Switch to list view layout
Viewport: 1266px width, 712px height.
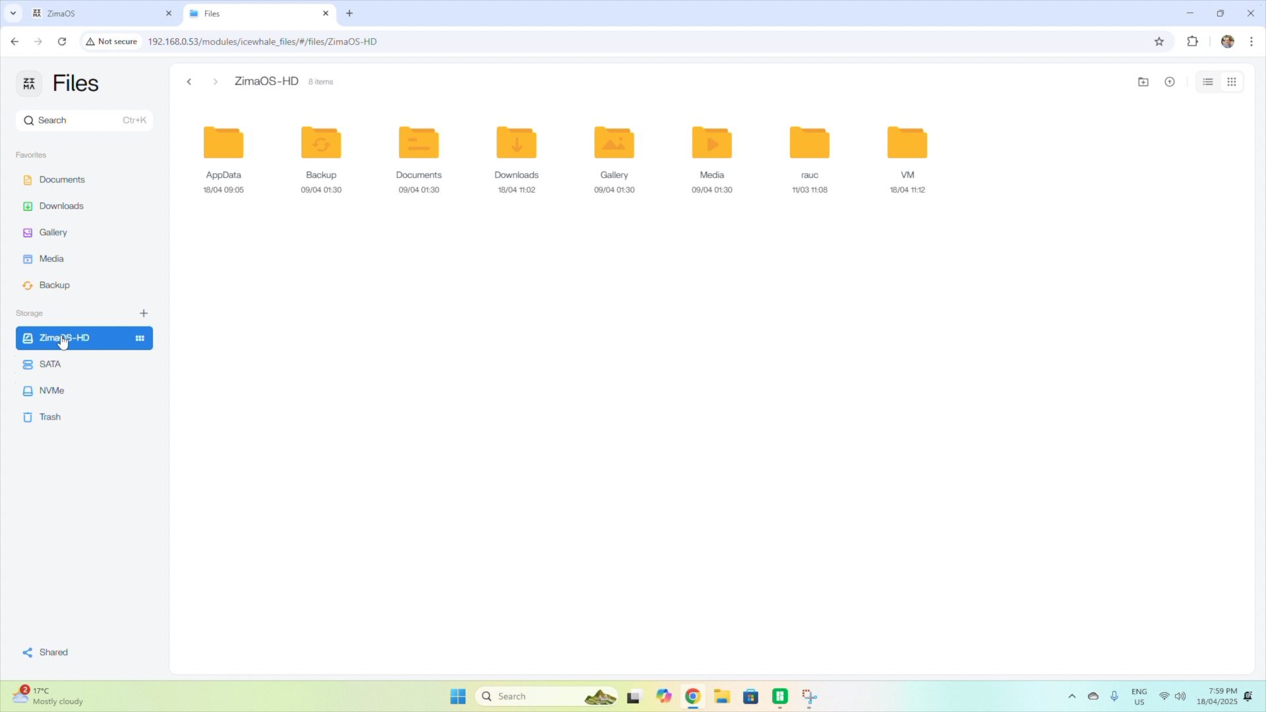point(1208,82)
